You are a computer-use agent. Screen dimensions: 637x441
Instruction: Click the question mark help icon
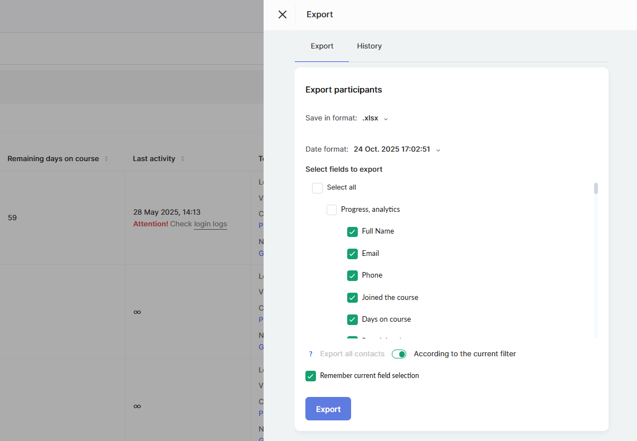click(x=310, y=354)
